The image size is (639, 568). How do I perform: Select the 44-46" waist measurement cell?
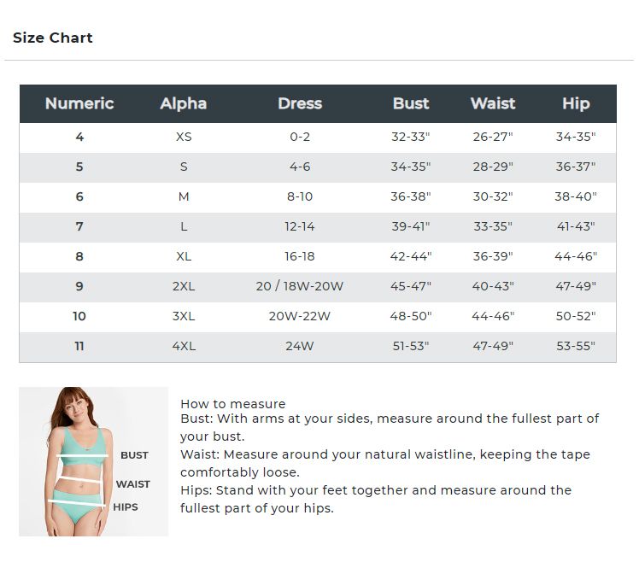click(x=493, y=316)
